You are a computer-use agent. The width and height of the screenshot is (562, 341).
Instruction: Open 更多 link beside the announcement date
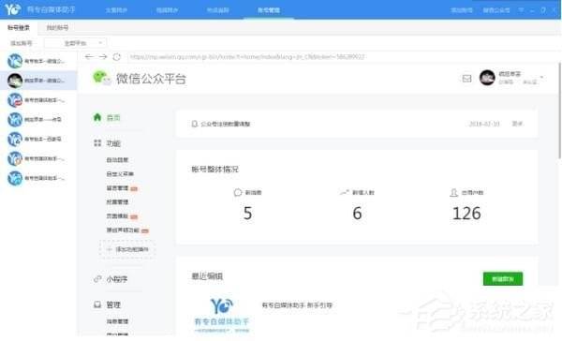click(x=517, y=124)
